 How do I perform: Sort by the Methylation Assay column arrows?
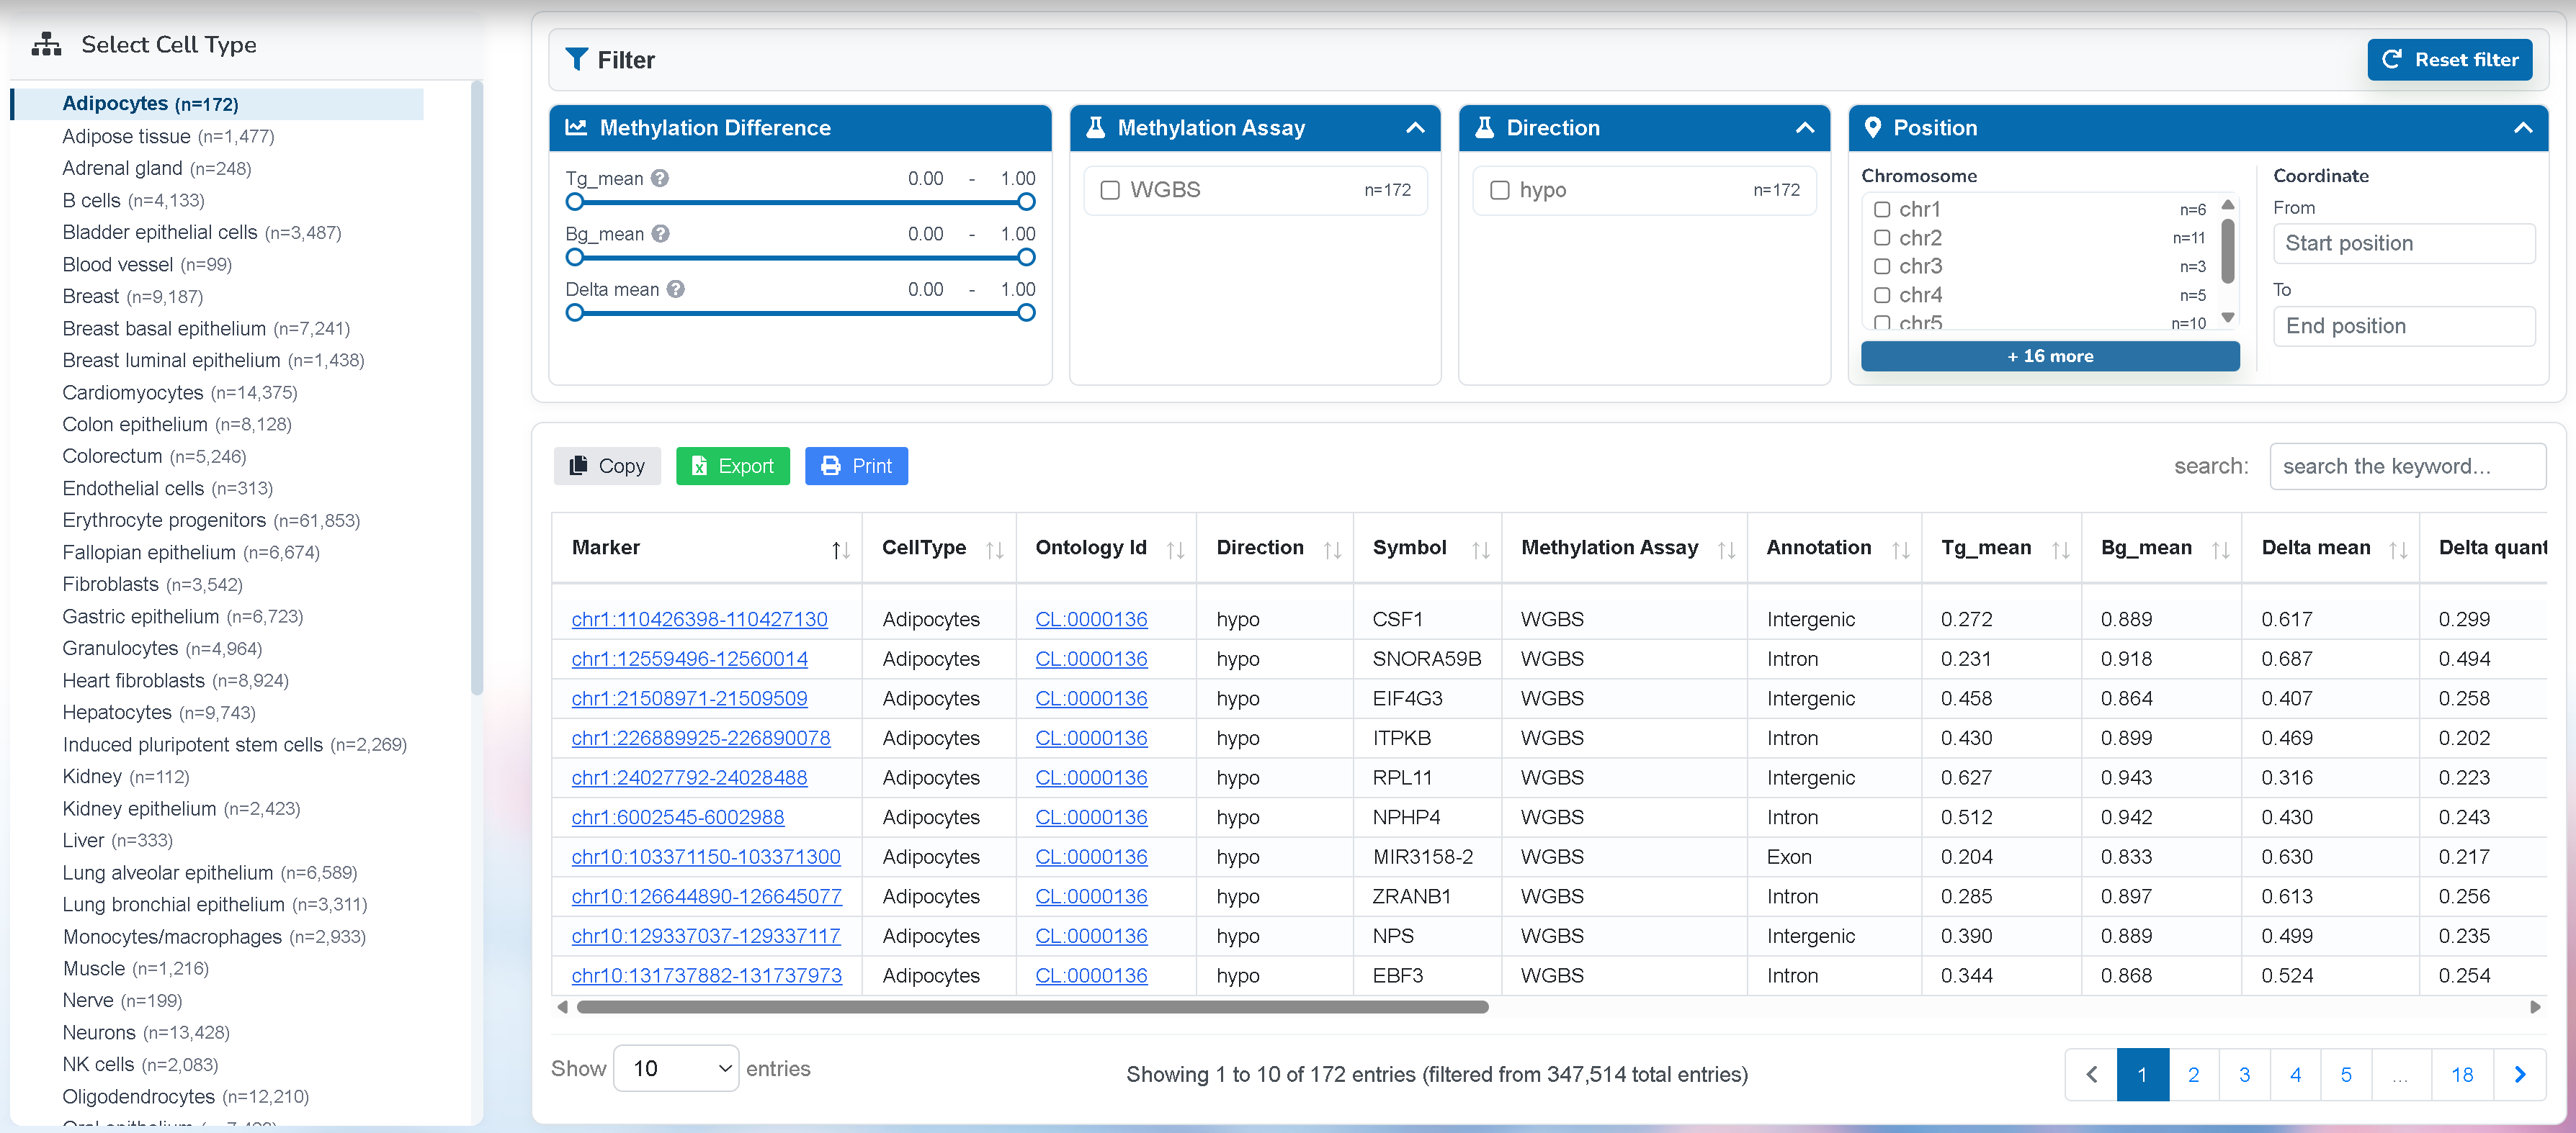(1726, 549)
